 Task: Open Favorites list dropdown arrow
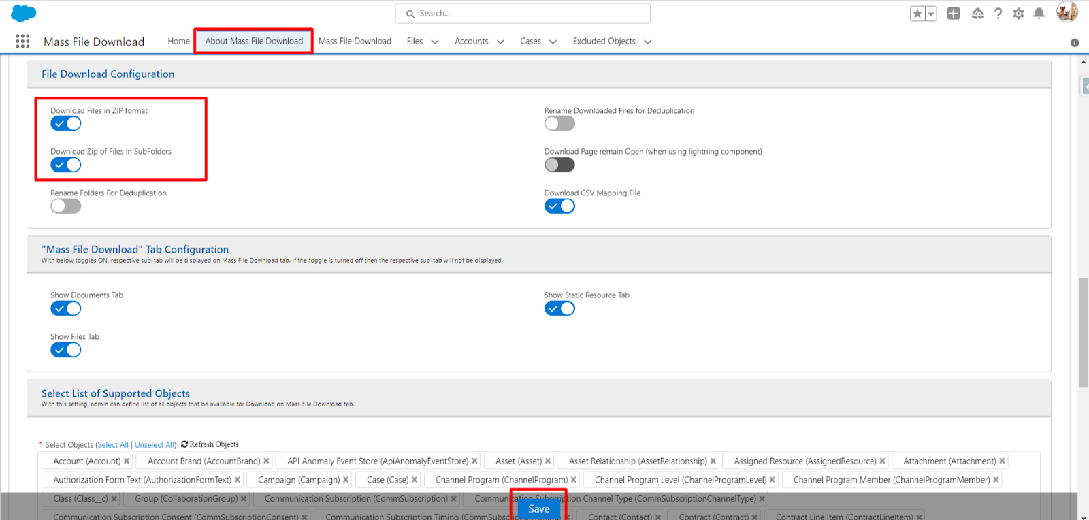pyautogui.click(x=931, y=14)
